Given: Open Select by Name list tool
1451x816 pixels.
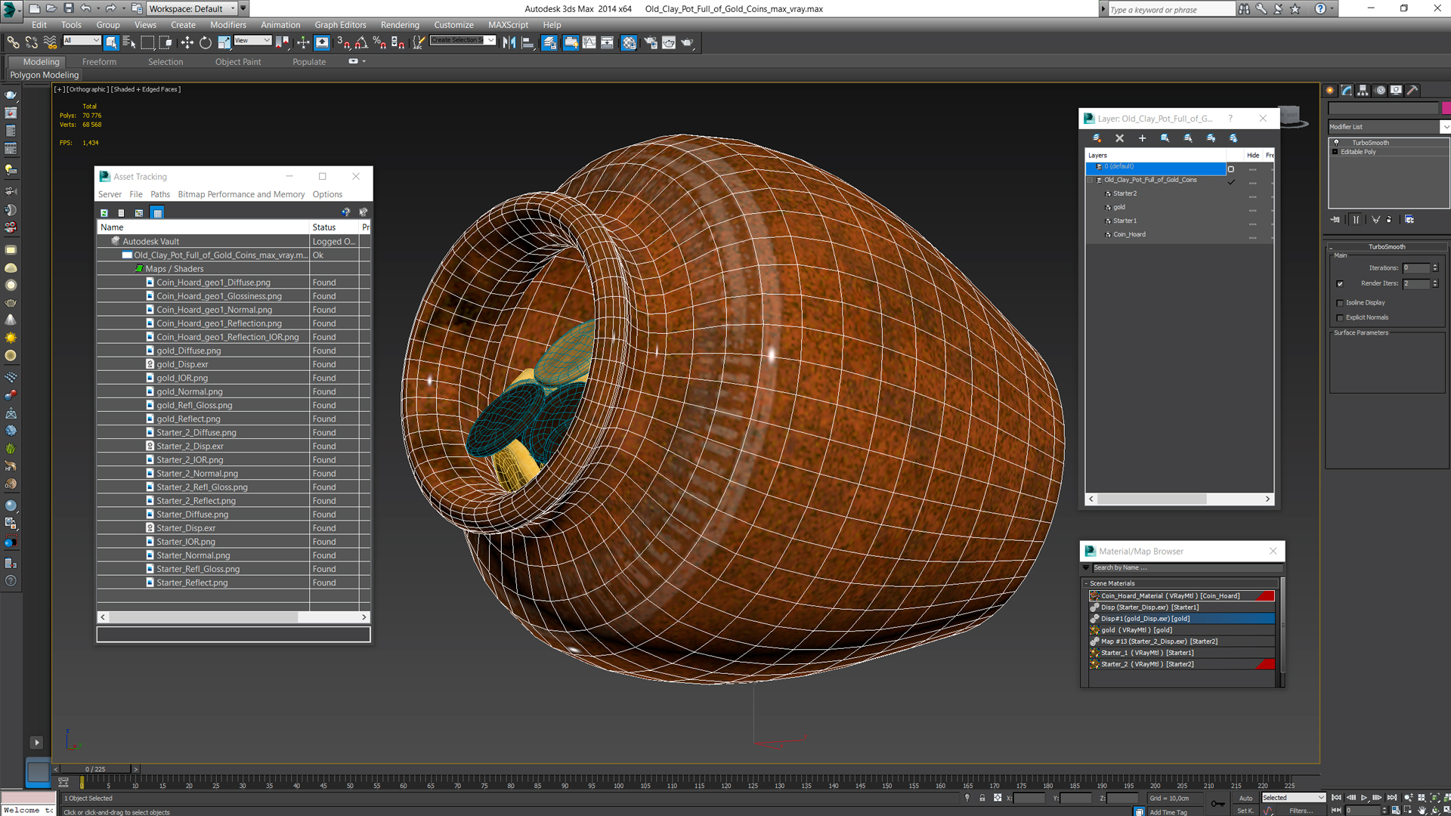Looking at the screenshot, I should click(128, 42).
